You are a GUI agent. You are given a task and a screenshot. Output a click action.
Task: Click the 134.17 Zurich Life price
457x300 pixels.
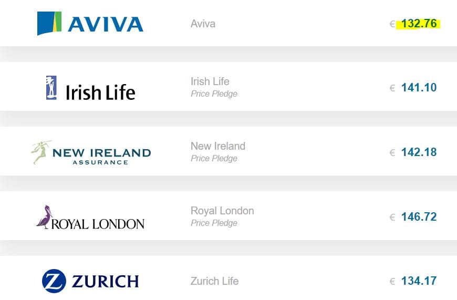pyautogui.click(x=419, y=281)
